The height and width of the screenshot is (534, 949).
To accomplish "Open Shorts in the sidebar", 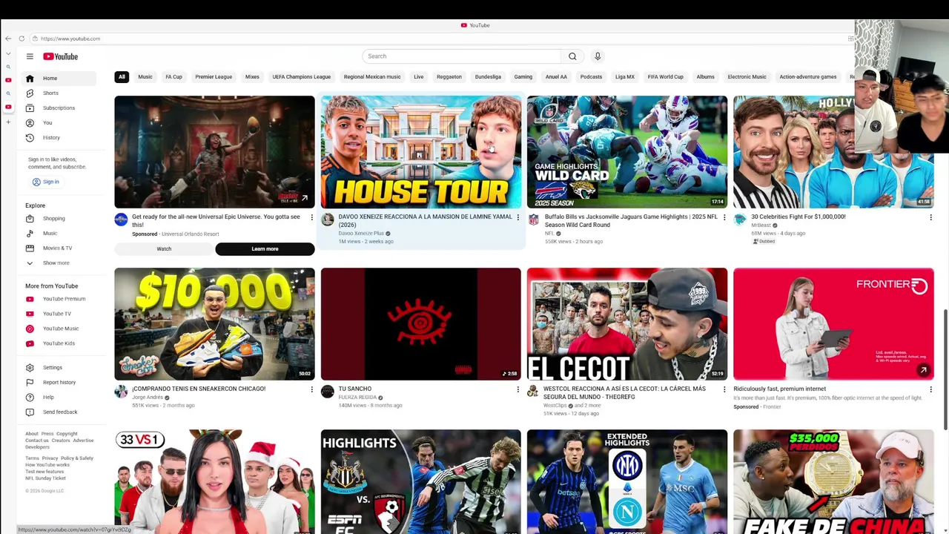I will (59, 93).
